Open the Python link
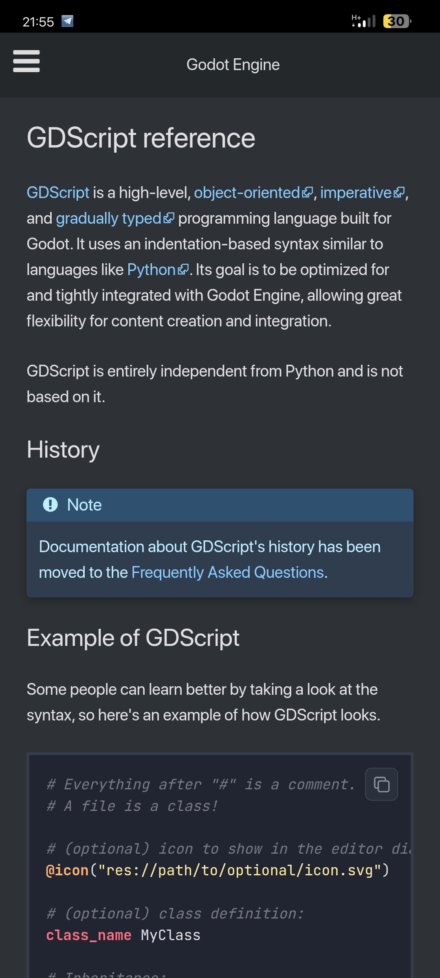The width and height of the screenshot is (440, 978). 151,270
